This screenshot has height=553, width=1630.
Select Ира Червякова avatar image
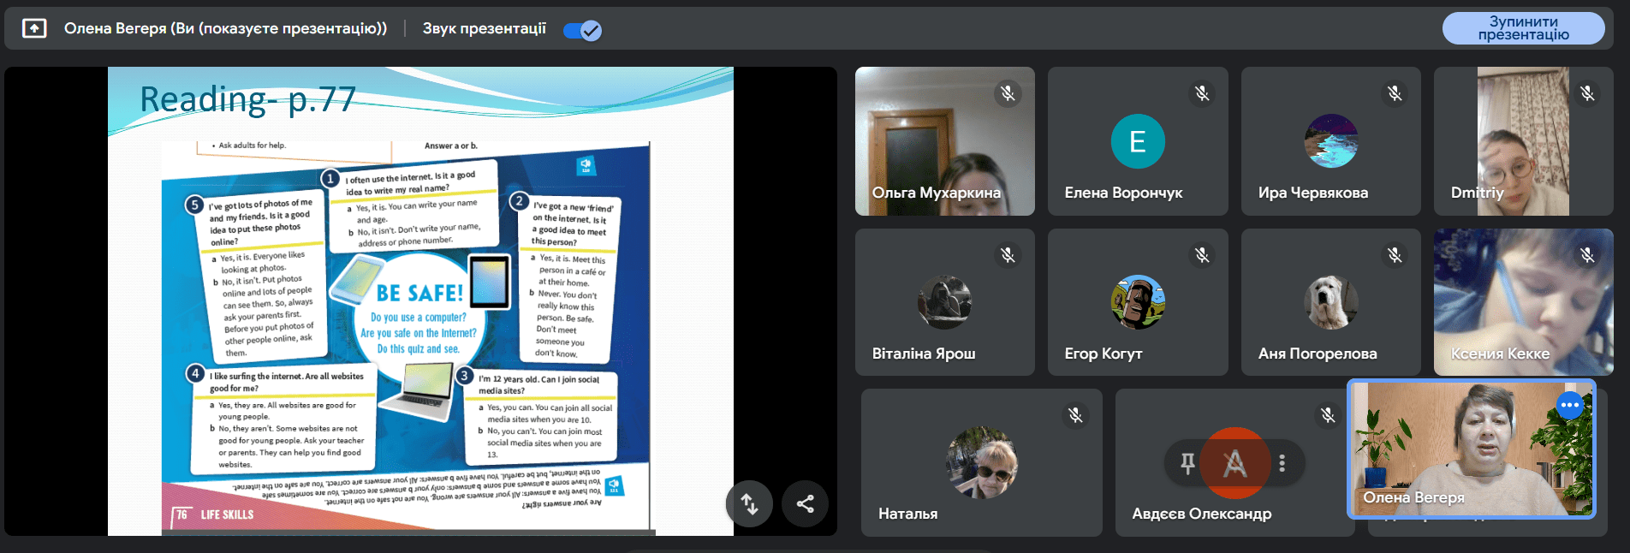pos(1331,141)
